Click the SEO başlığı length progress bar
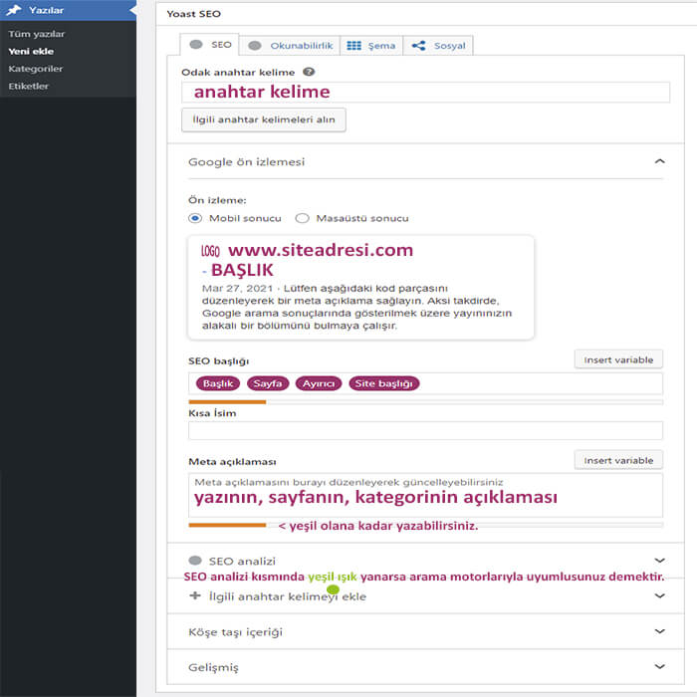This screenshot has width=697, height=697. coord(425,402)
